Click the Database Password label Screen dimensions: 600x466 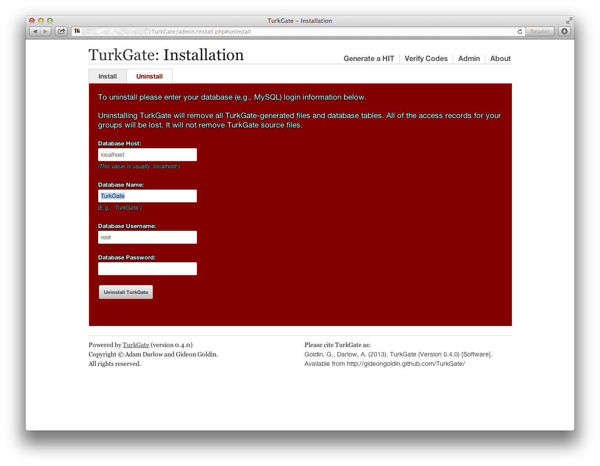coord(127,258)
